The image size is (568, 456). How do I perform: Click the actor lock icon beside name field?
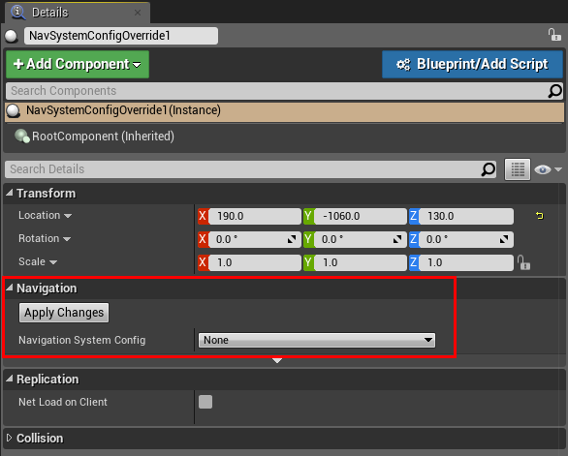pyautogui.click(x=554, y=35)
